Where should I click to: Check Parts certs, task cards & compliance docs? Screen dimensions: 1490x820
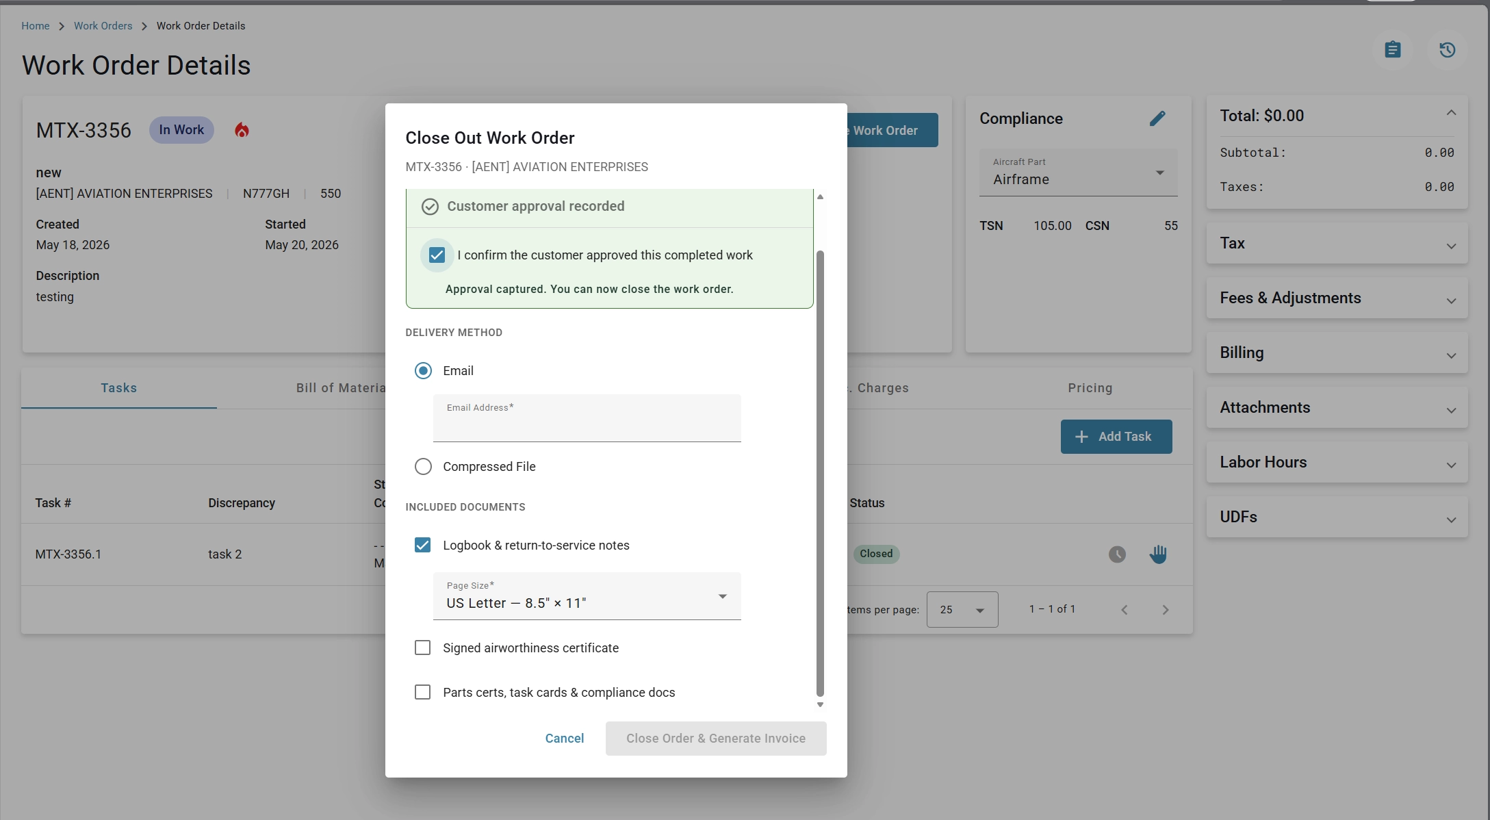tap(422, 693)
